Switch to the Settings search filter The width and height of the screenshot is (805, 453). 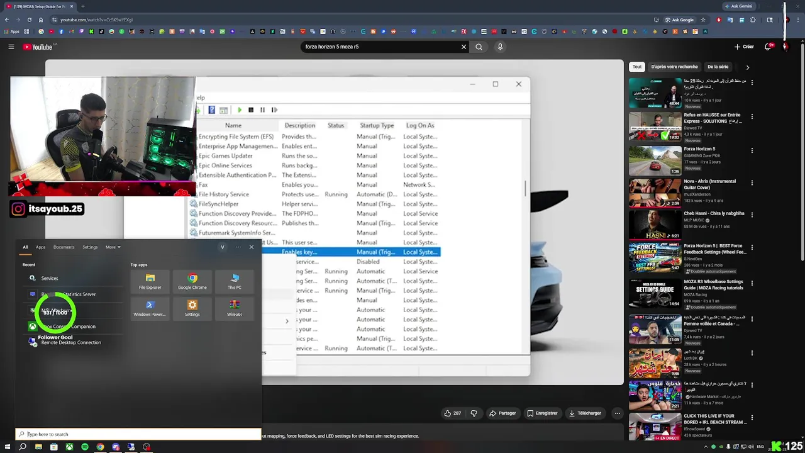pyautogui.click(x=90, y=247)
